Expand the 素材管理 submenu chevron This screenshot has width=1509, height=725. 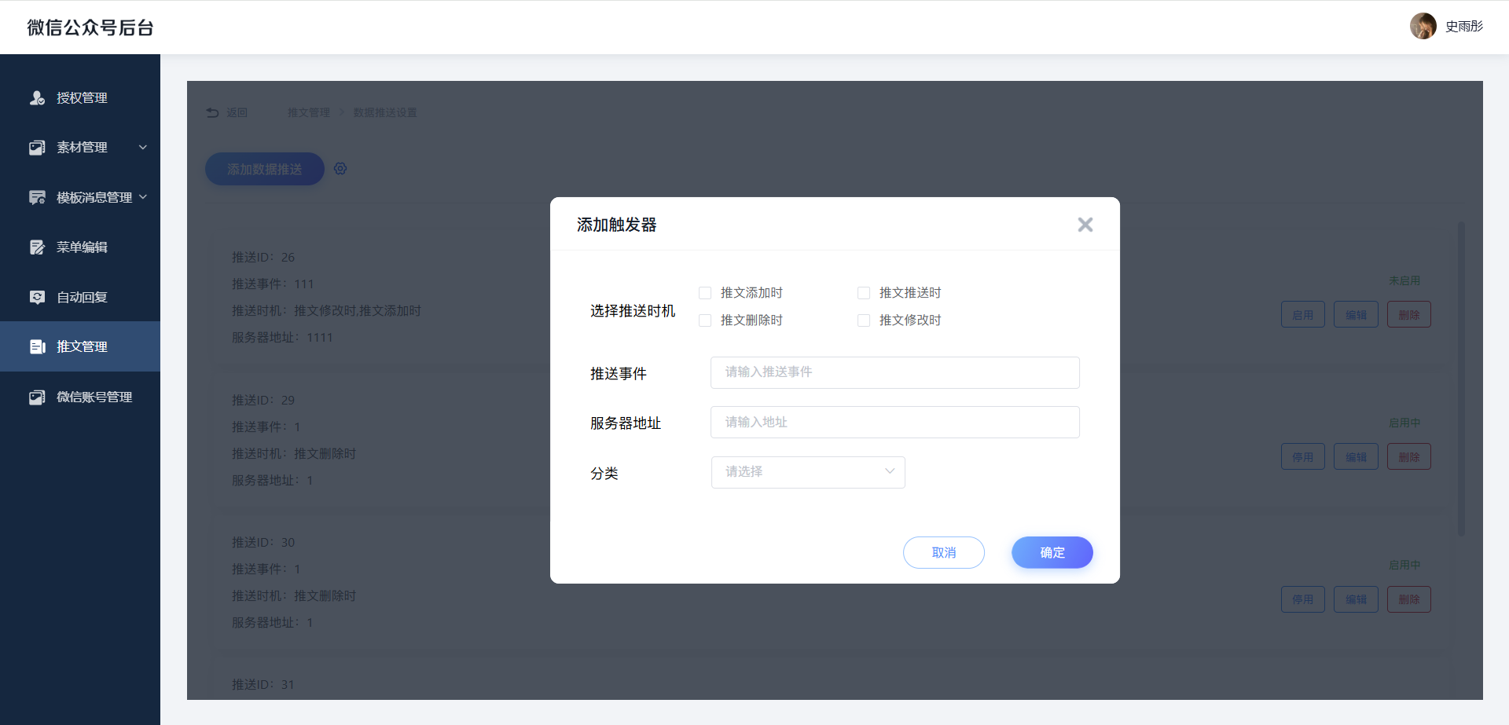click(x=143, y=148)
